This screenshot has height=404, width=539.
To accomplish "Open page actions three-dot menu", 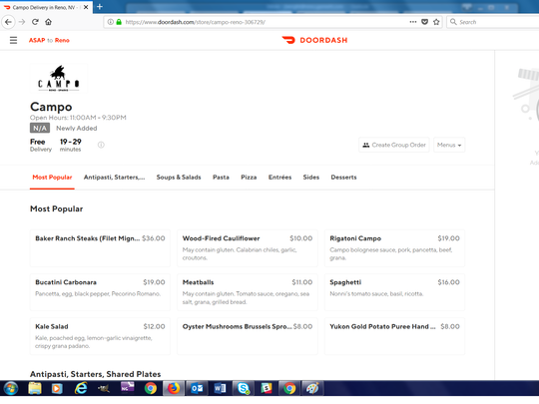I will (x=413, y=22).
